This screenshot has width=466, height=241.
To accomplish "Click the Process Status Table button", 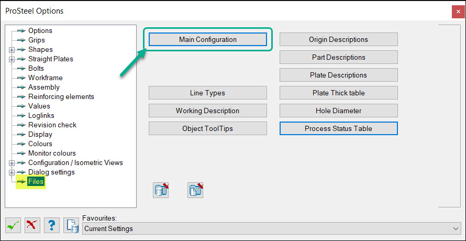I will click(x=338, y=128).
